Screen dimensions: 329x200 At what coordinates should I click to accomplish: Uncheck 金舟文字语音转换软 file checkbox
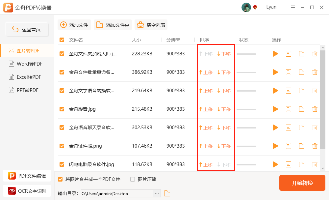(62, 91)
